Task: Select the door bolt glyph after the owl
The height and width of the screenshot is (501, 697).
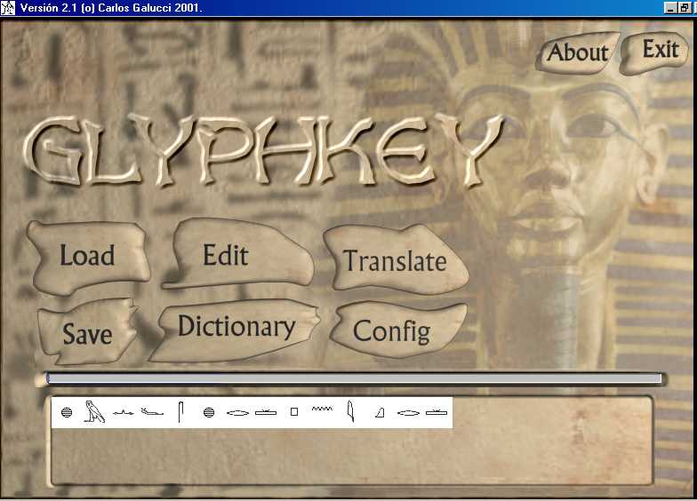Action: (123, 413)
